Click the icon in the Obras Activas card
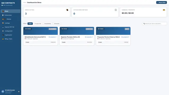The height and width of the screenshot is (95, 169). 67,10
